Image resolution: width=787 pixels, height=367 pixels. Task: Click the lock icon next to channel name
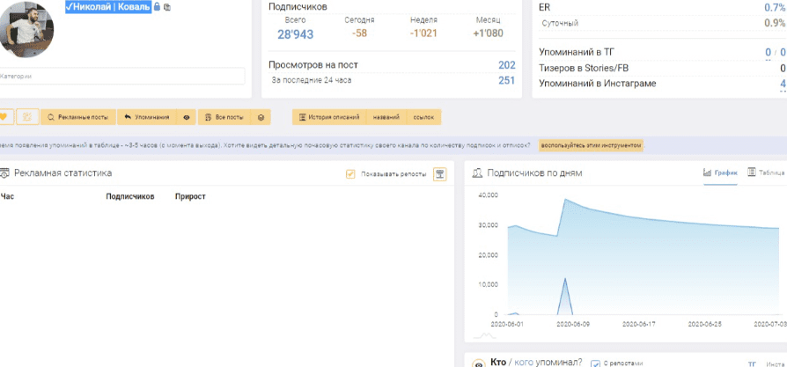(157, 7)
